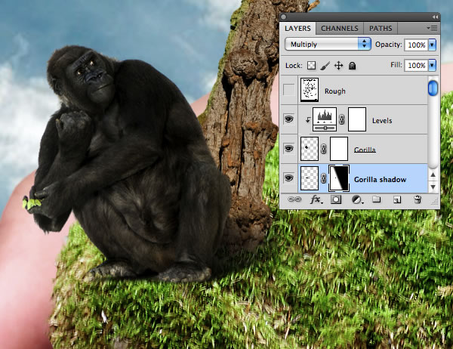Hide the Levels adjustment layer
Viewport: 453px width, 349px height.
click(x=288, y=119)
